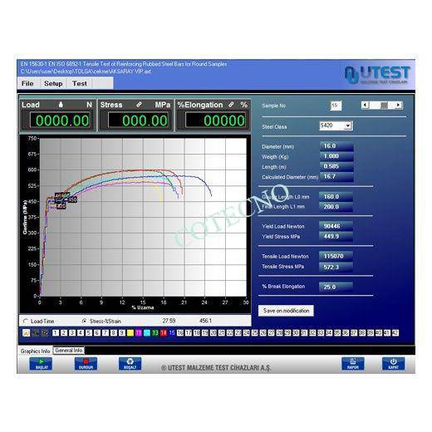Click the Boşalt unload icon button
This screenshot has height=432, width=432.
pyautogui.click(x=130, y=364)
